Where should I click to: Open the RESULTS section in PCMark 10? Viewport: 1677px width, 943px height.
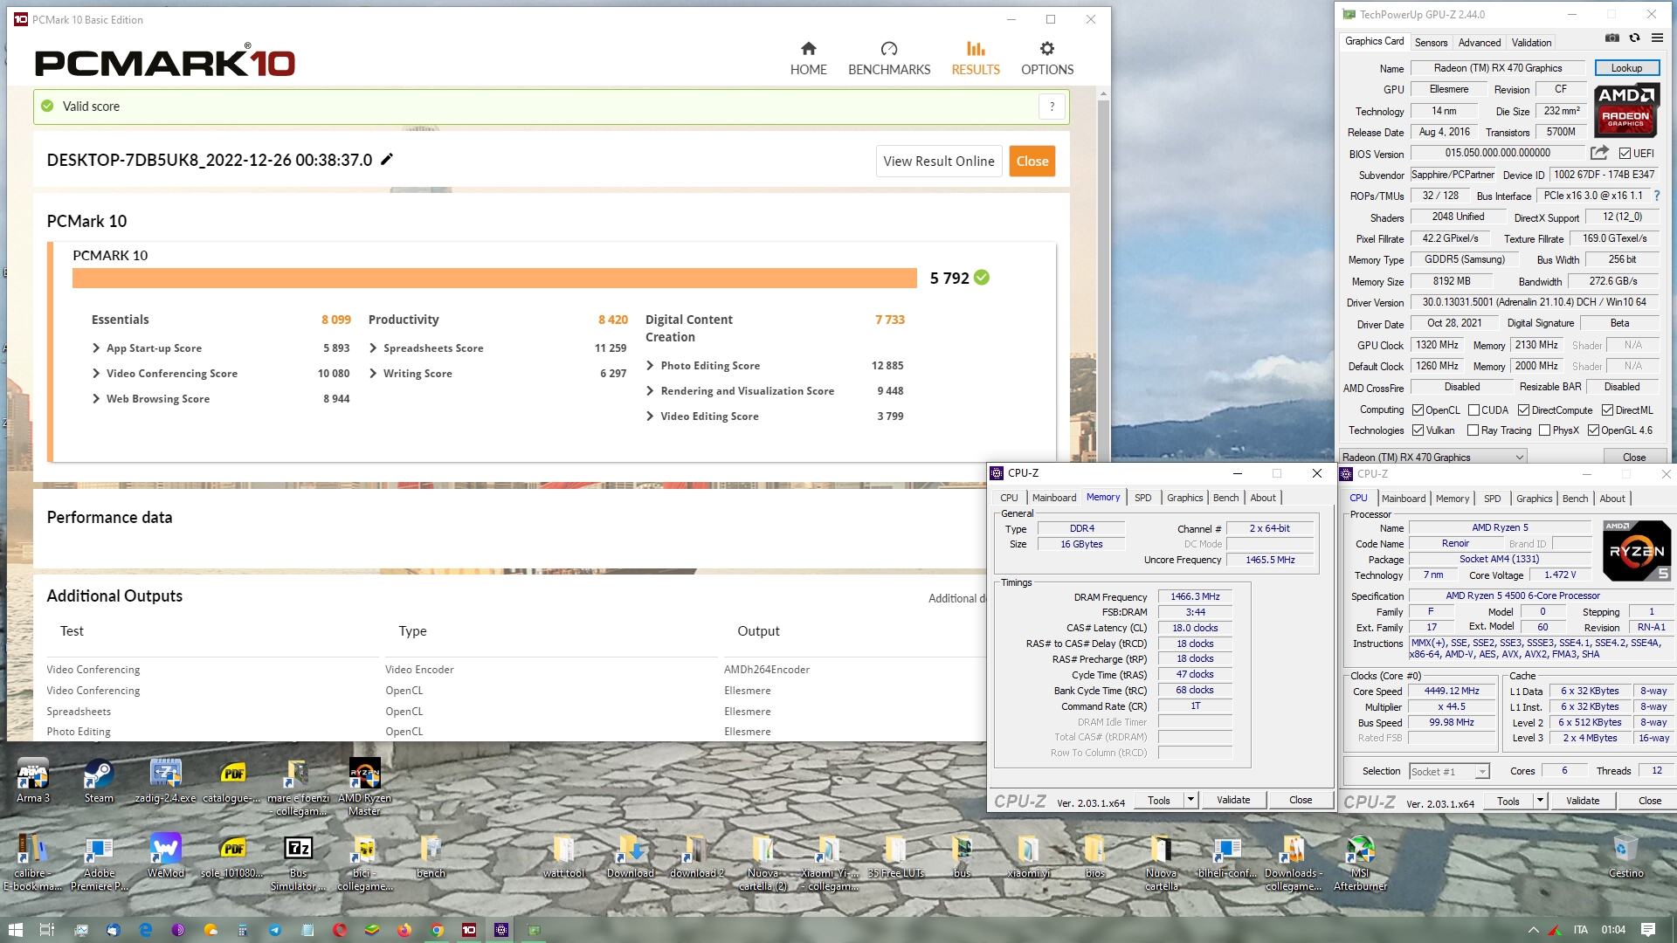(976, 59)
